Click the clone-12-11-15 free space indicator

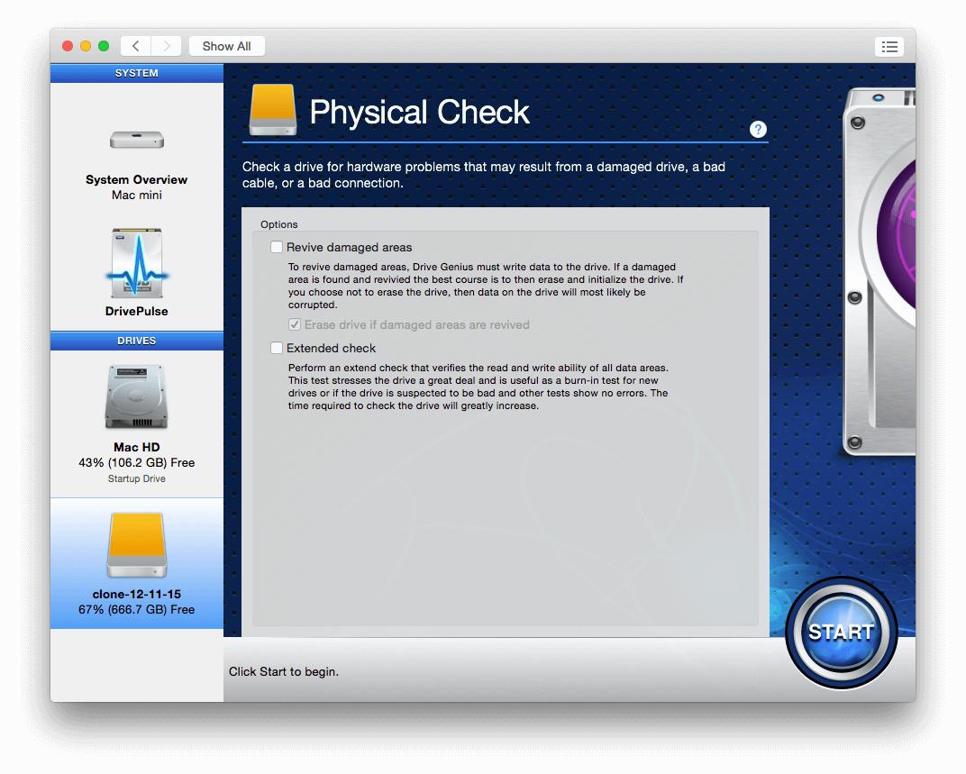[x=136, y=609]
